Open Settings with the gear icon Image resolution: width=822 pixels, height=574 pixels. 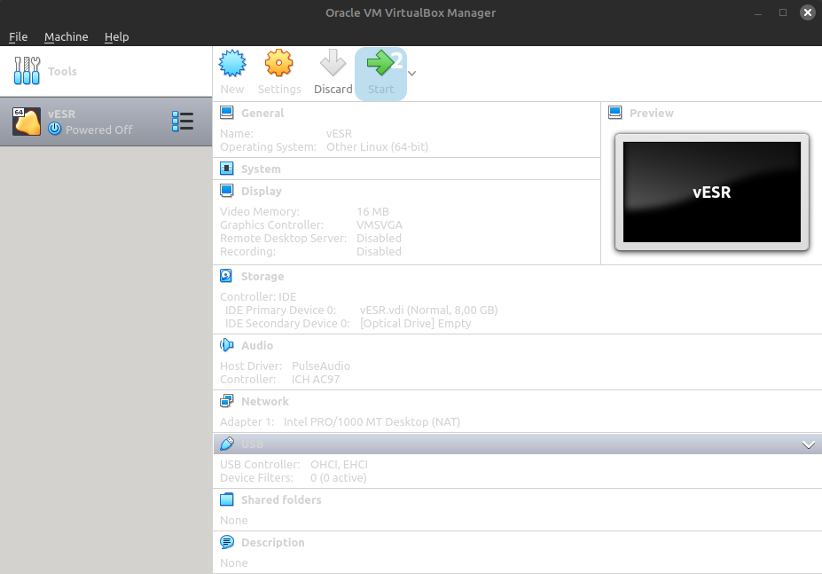pyautogui.click(x=279, y=64)
